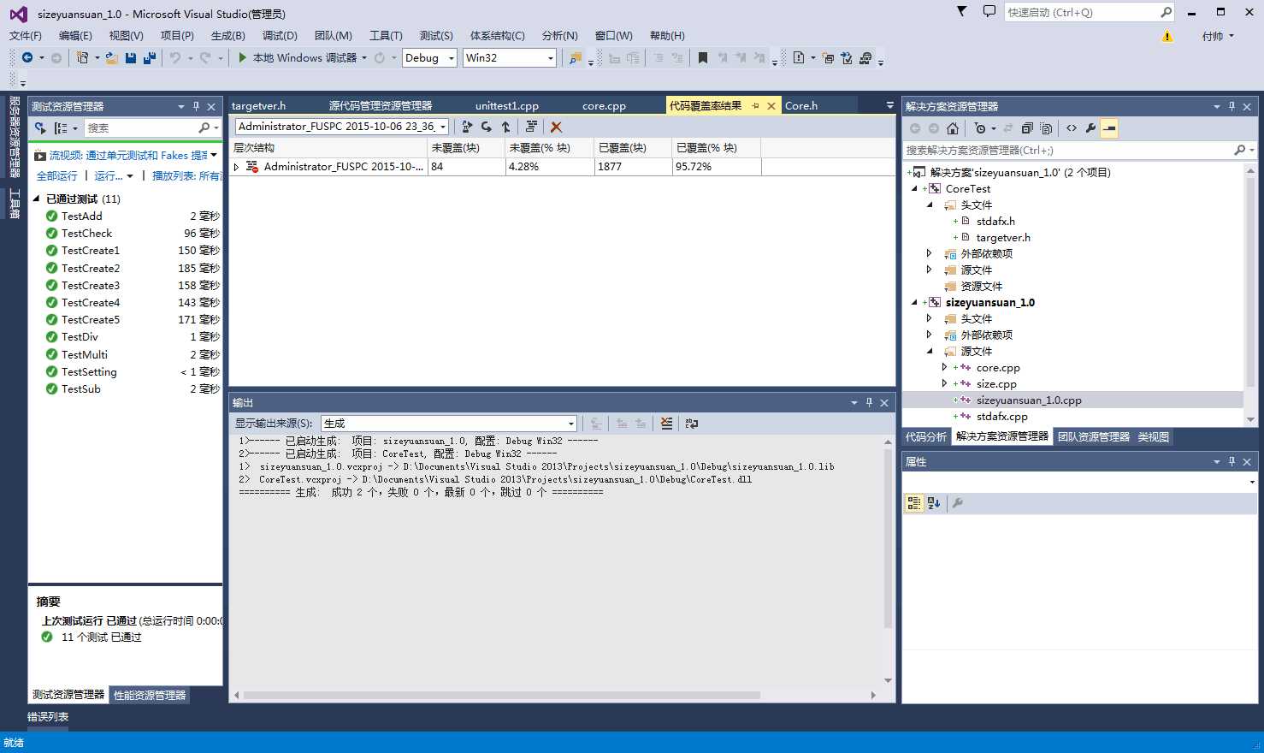Click Clear All icon in Output panel
The height and width of the screenshot is (753, 1264).
coord(666,424)
